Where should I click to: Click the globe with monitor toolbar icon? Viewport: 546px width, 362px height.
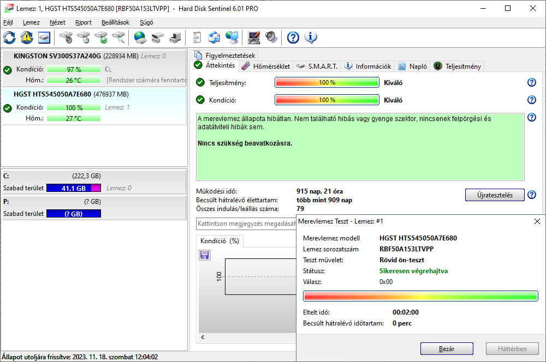pyautogui.click(x=232, y=38)
